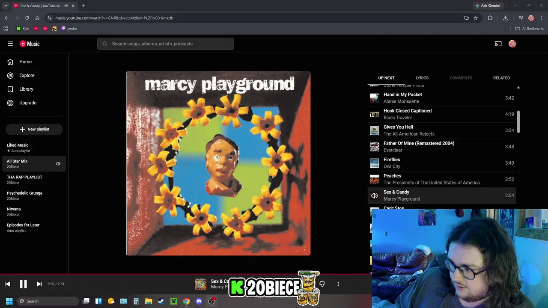Open the Chrome three-dot menu
The width and height of the screenshot is (548, 308).
tap(542, 18)
